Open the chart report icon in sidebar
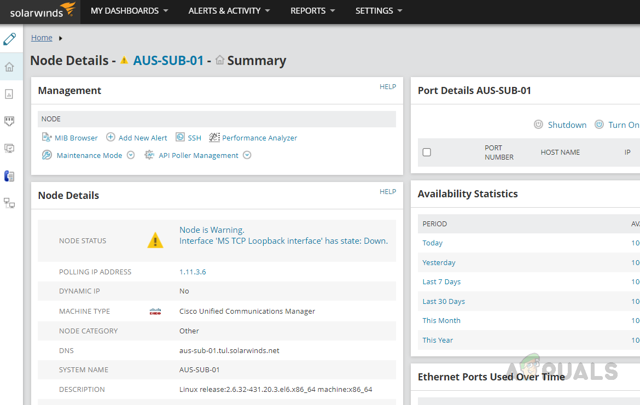The width and height of the screenshot is (640, 405). (9, 94)
